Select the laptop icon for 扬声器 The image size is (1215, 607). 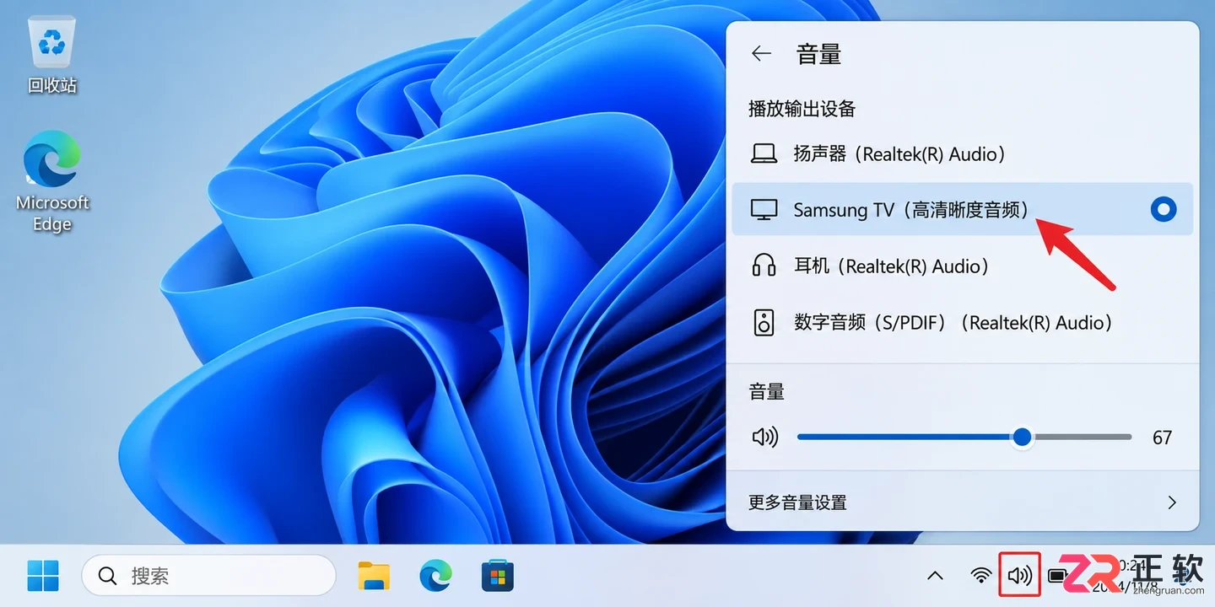(764, 154)
